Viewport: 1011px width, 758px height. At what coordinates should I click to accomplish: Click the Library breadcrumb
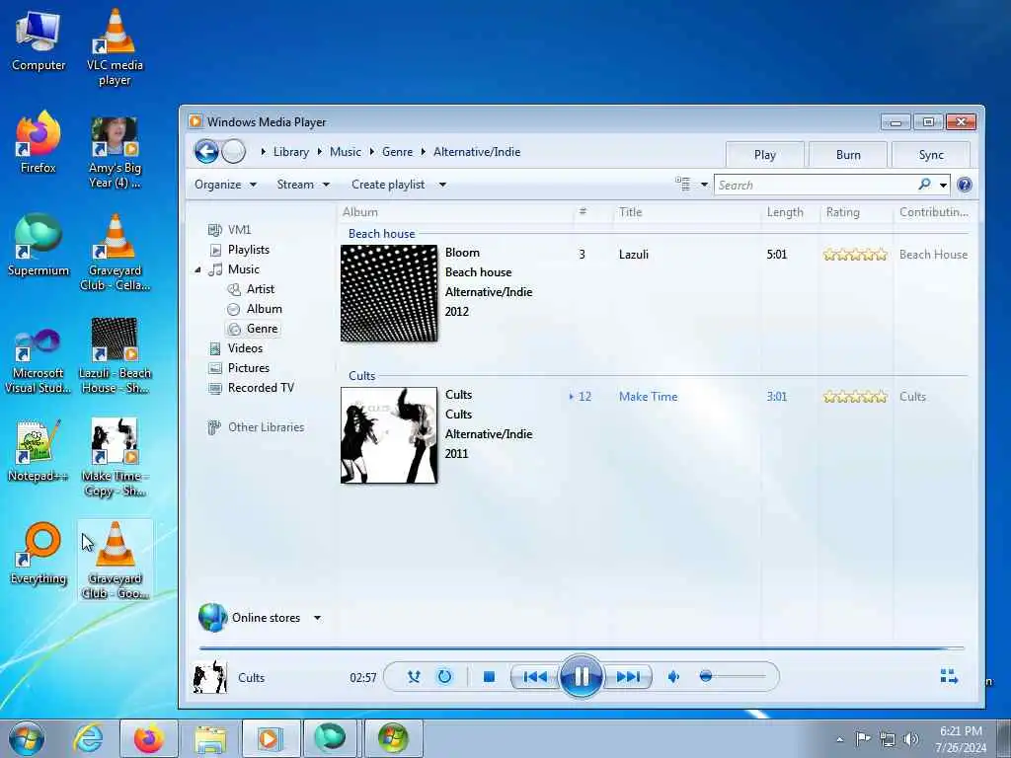click(291, 152)
